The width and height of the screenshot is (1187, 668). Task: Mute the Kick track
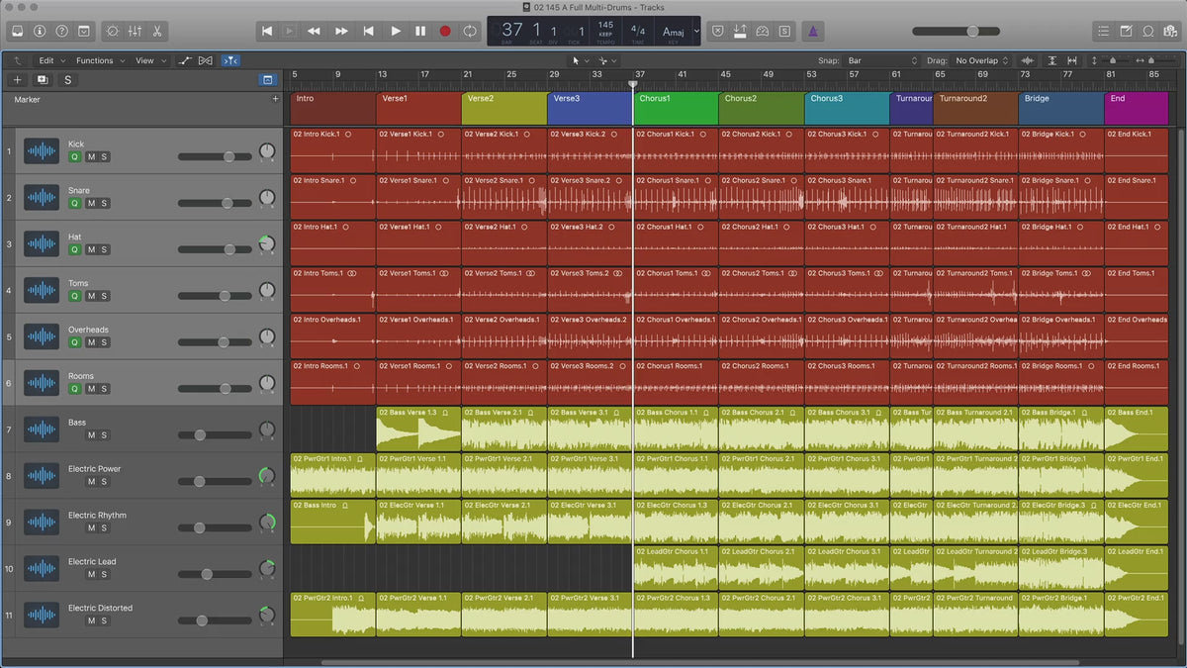91,157
